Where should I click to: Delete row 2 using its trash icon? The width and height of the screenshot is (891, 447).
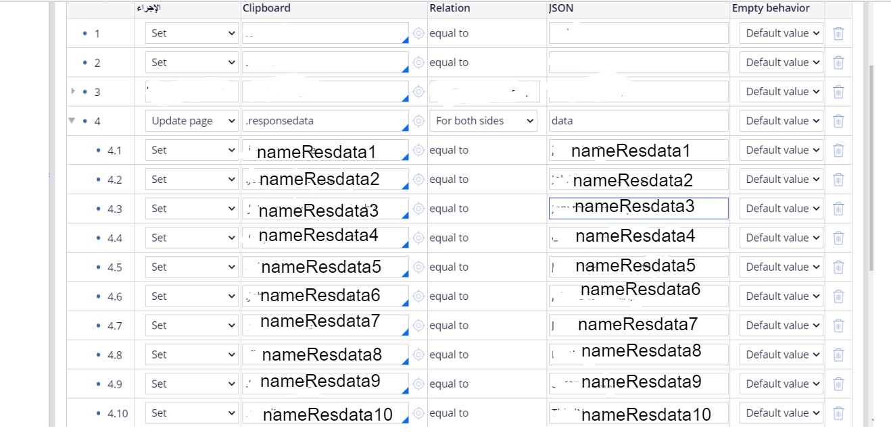pos(838,61)
